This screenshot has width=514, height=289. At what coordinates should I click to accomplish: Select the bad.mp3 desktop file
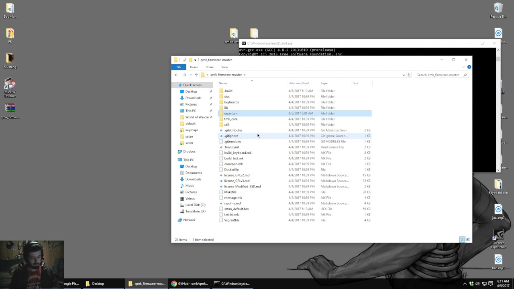[498, 262]
